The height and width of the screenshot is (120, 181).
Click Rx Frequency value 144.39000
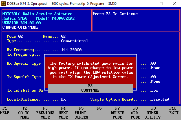click(x=71, y=50)
